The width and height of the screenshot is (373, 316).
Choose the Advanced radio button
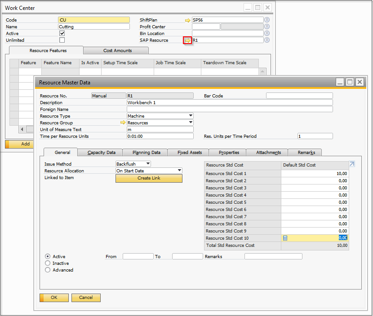[x=48, y=270]
